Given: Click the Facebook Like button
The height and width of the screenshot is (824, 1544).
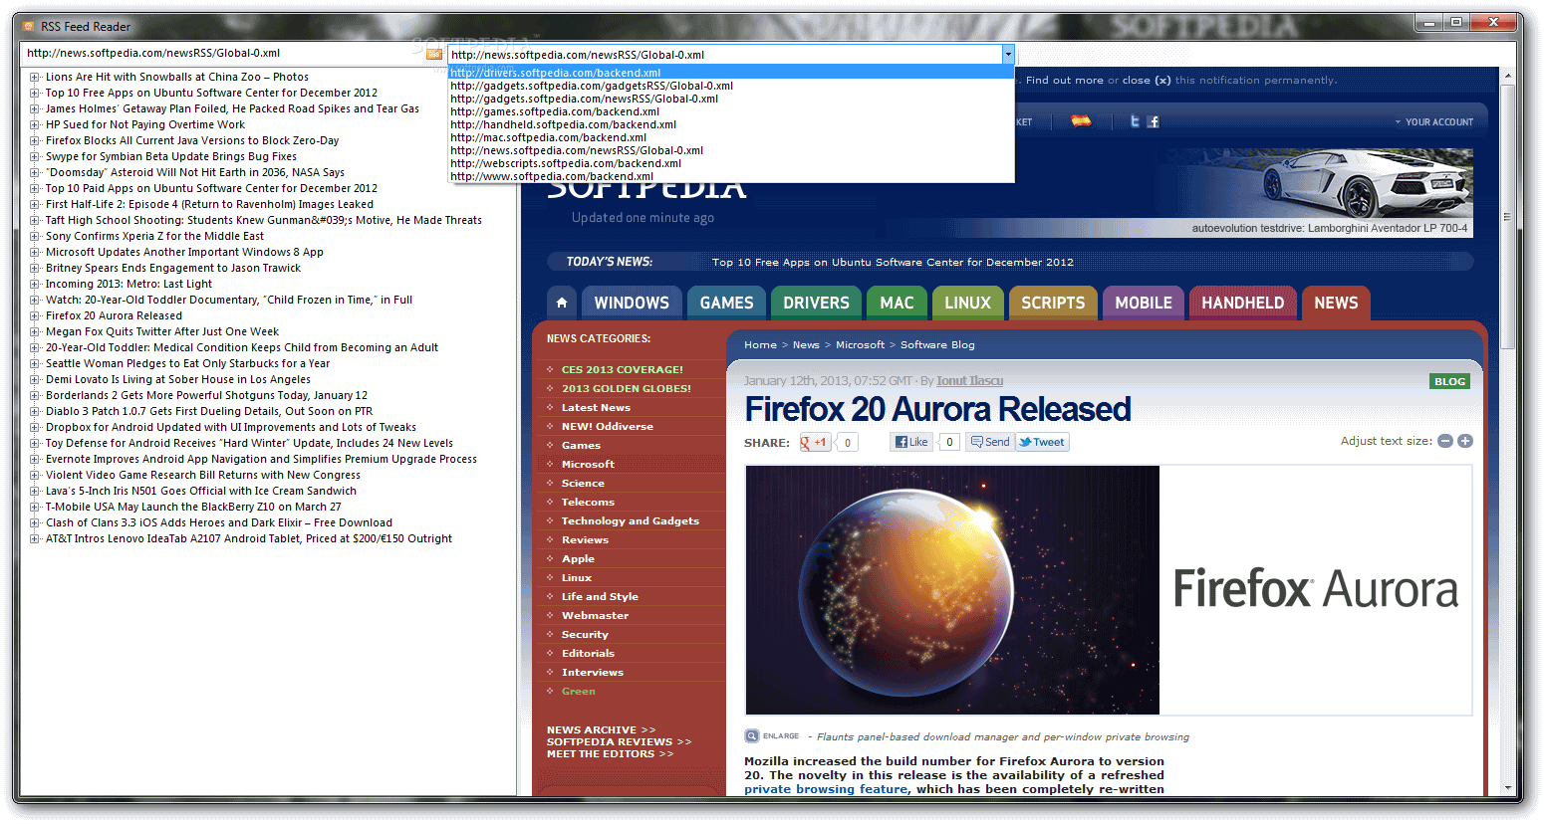Looking at the screenshot, I should click(911, 442).
